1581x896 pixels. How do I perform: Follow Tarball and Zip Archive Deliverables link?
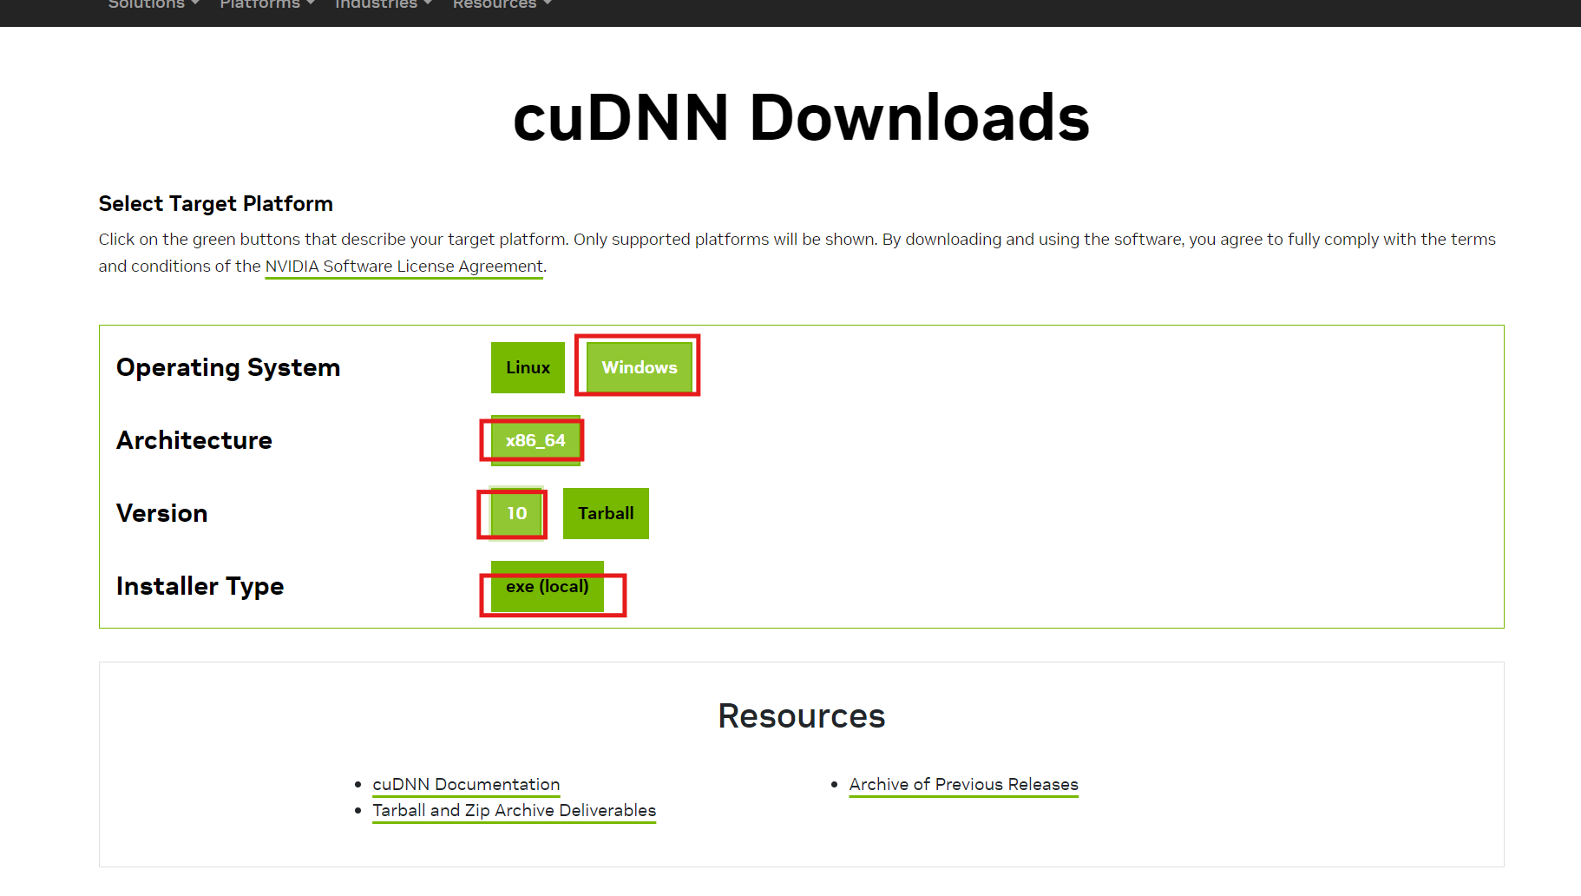[x=515, y=811]
